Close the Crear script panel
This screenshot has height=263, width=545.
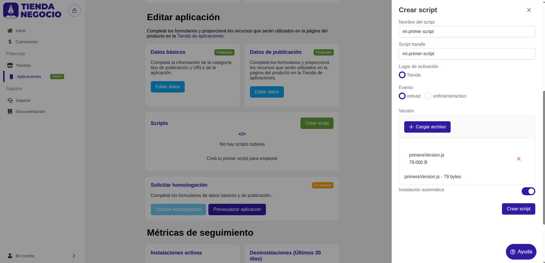pos(529,10)
